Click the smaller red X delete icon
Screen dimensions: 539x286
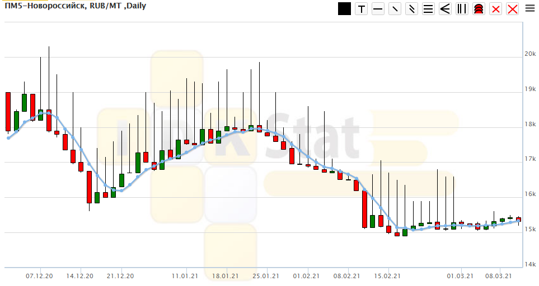496,9
